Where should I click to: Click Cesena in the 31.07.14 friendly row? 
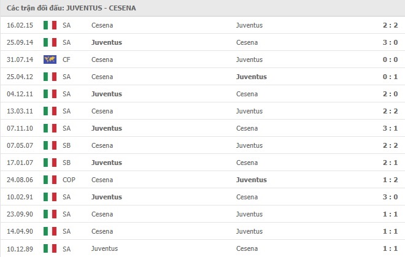[x=102, y=59]
